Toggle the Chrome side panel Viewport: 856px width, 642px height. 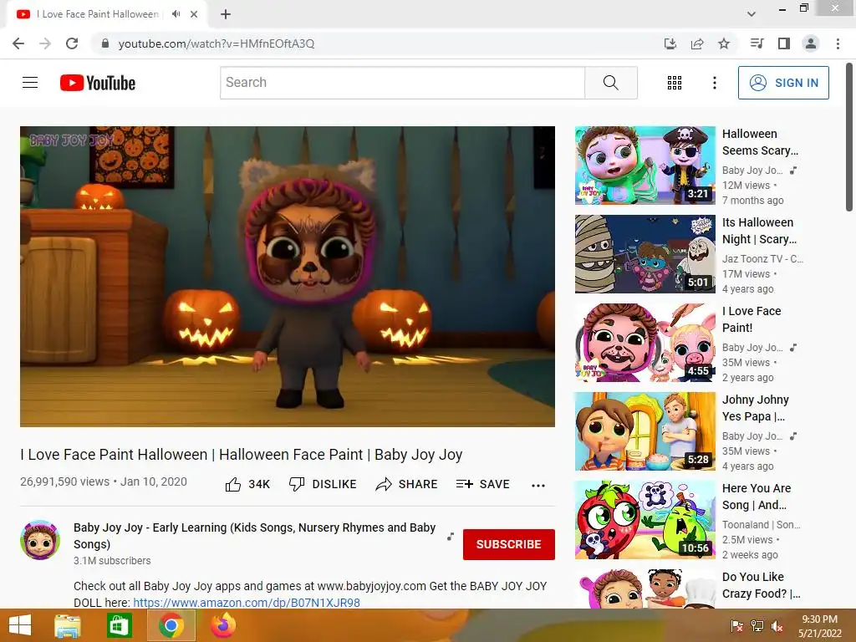point(784,43)
